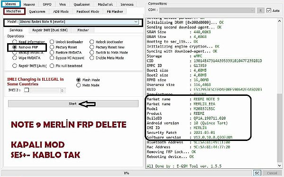Switch to Fastboot Mode tab
The width and height of the screenshot is (284, 177).
point(88,11)
